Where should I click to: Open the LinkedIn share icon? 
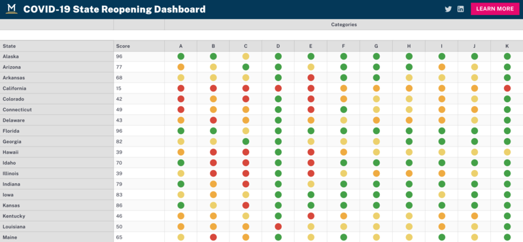pyautogui.click(x=461, y=9)
